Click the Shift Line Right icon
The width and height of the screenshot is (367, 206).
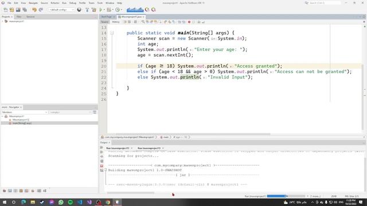pyautogui.click(x=183, y=22)
